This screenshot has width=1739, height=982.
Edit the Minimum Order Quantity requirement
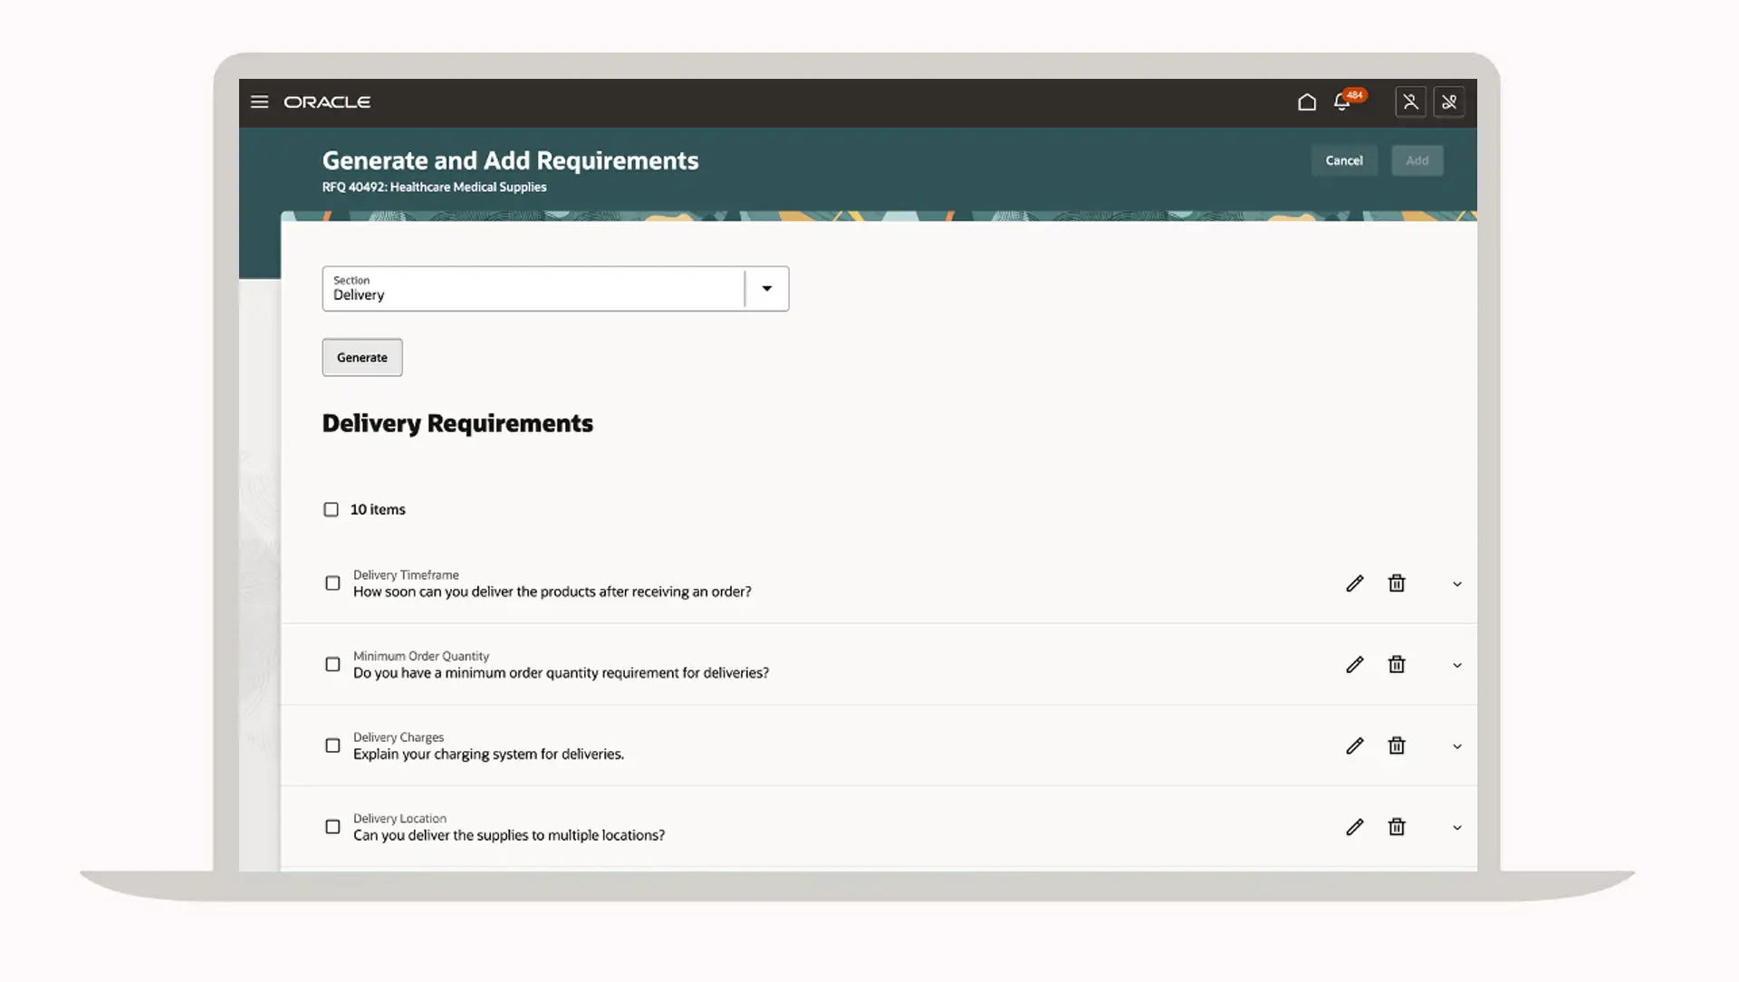(x=1354, y=665)
